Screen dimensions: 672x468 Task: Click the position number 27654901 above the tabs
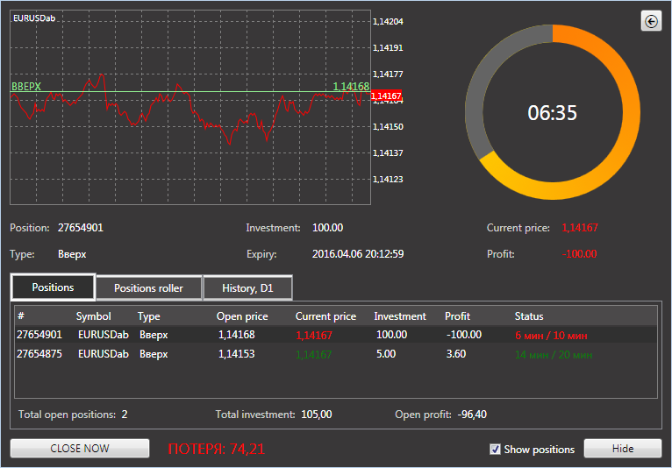point(81,228)
